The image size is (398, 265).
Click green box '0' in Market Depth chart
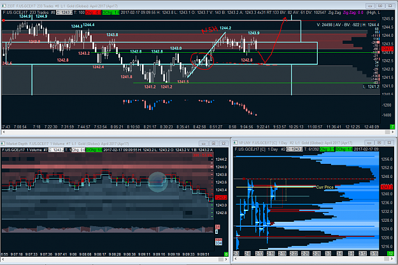coord(226,254)
